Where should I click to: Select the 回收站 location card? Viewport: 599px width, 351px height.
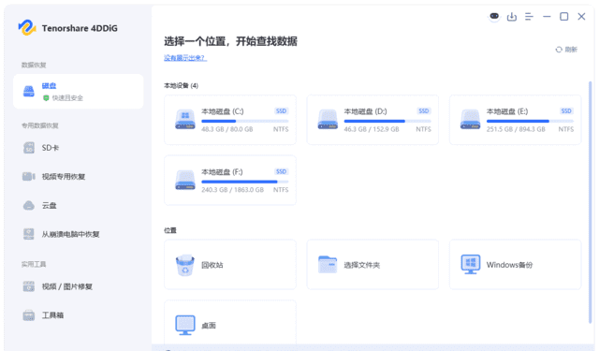point(230,264)
